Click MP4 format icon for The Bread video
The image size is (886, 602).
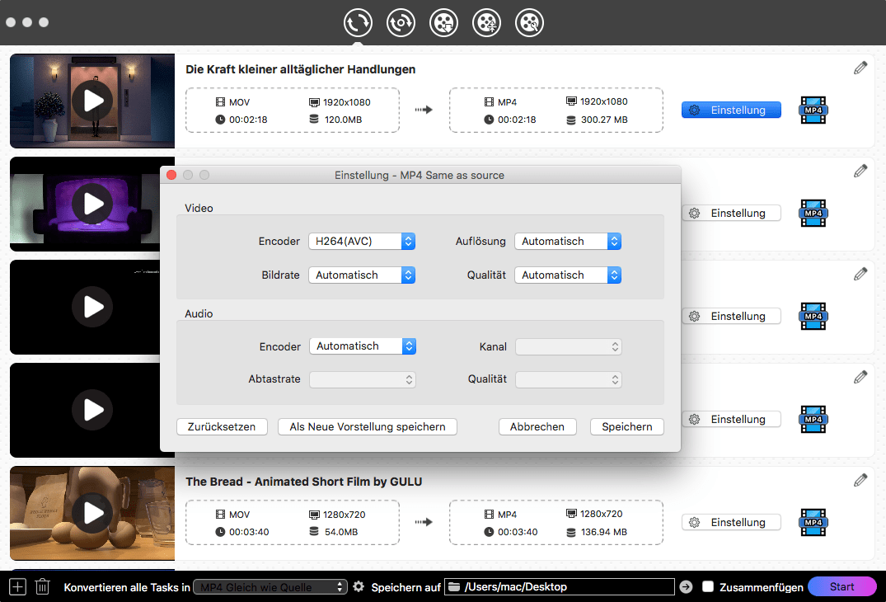pos(813,522)
